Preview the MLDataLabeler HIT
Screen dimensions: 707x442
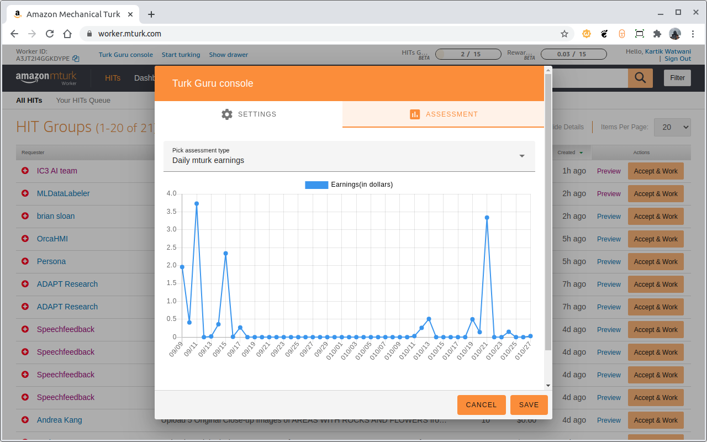pyautogui.click(x=609, y=194)
